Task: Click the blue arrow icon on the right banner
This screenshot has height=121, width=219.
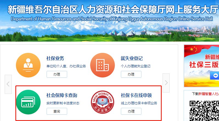Action: tap(215, 76)
